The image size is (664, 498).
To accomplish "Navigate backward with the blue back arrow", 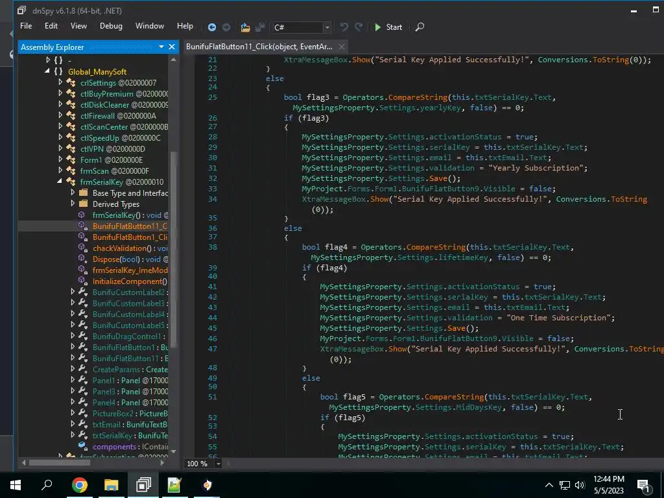I will click(x=212, y=27).
